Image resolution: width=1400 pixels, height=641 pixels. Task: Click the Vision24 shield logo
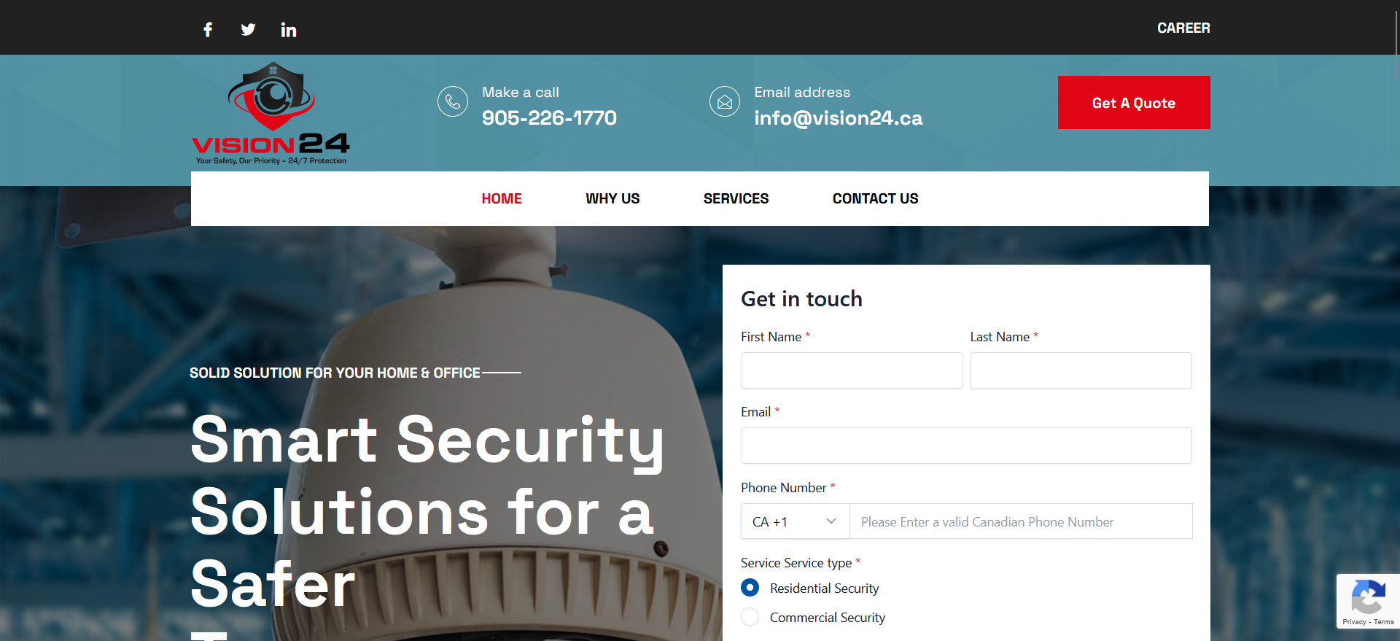(x=271, y=114)
